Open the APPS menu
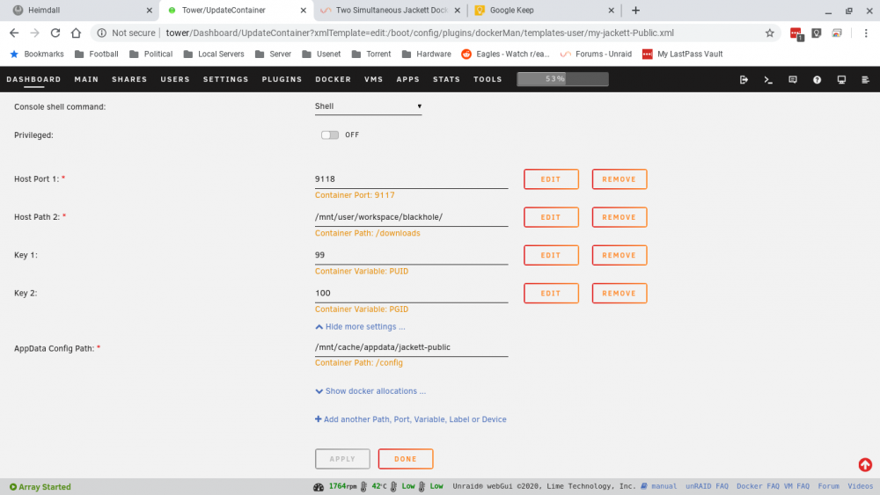880x495 pixels. coord(408,80)
